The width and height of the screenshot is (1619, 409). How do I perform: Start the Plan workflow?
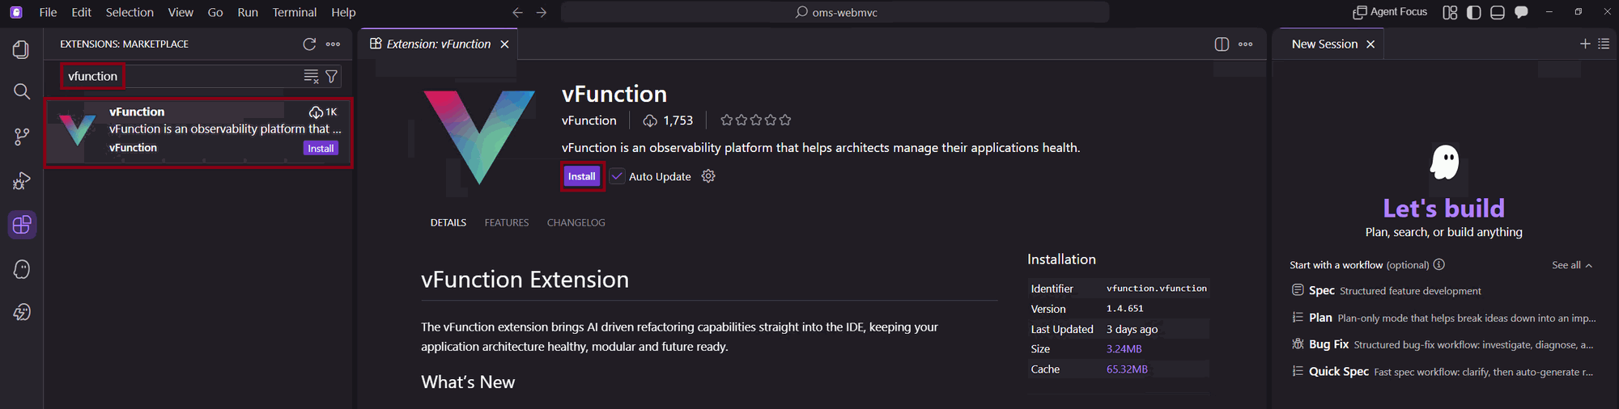1443,318
